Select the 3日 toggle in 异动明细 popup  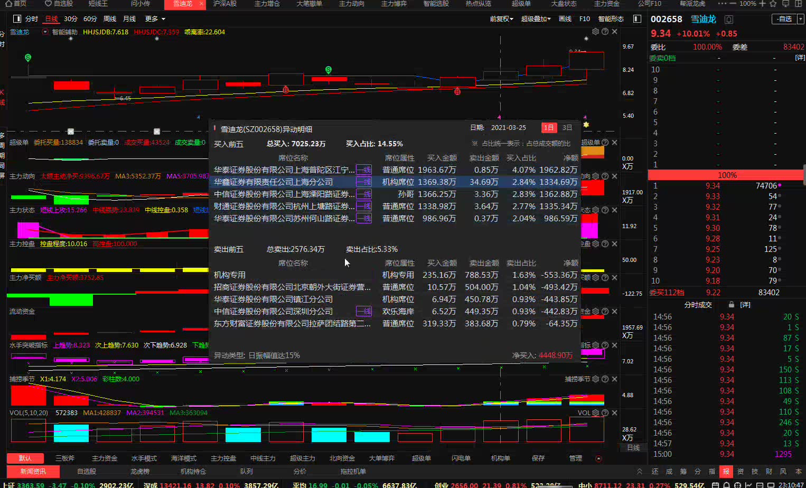coord(567,128)
